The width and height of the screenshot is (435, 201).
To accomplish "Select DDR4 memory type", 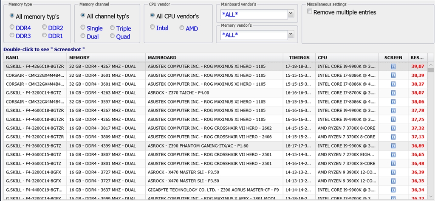I will 11,27.
